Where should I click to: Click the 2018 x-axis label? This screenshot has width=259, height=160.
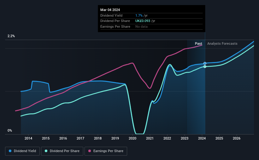[98, 138]
